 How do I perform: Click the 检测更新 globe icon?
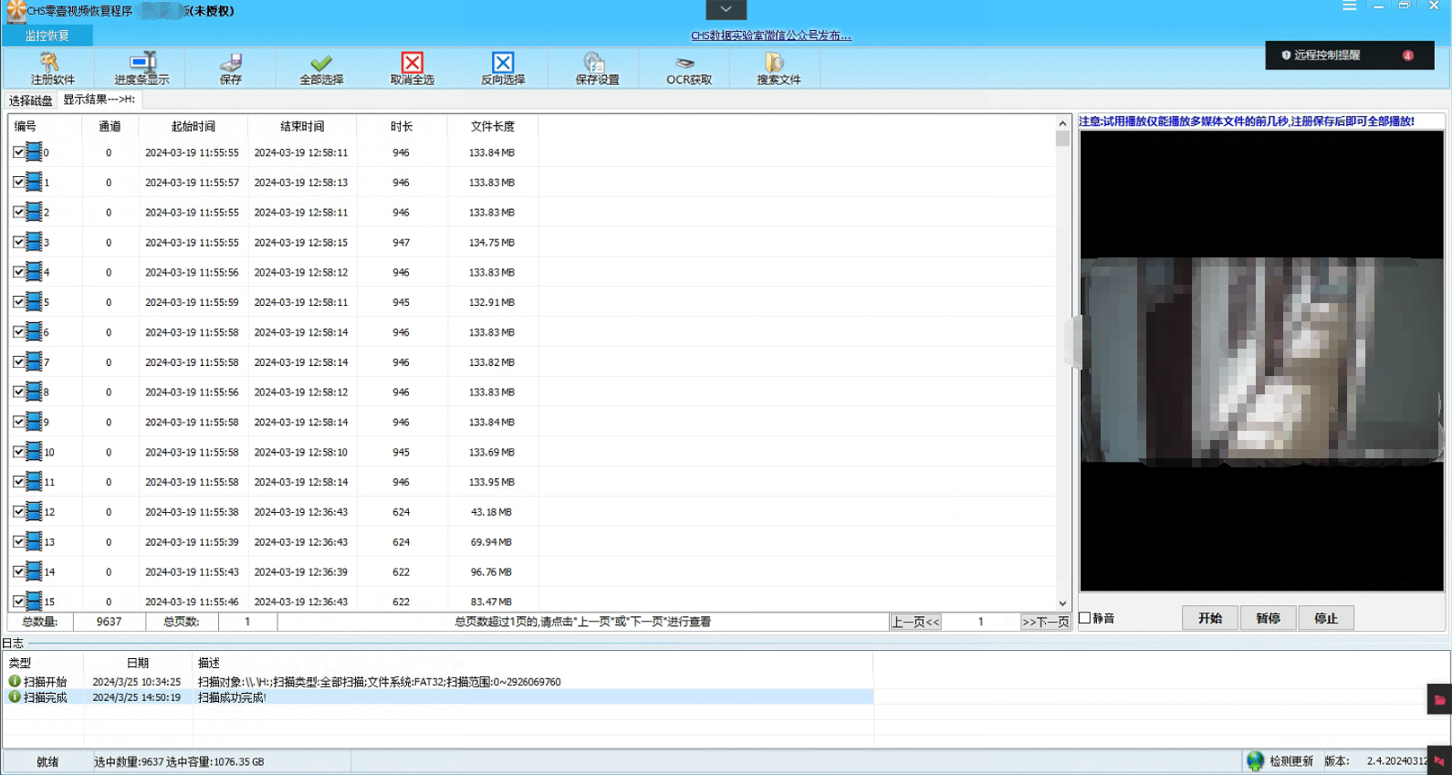[1256, 760]
